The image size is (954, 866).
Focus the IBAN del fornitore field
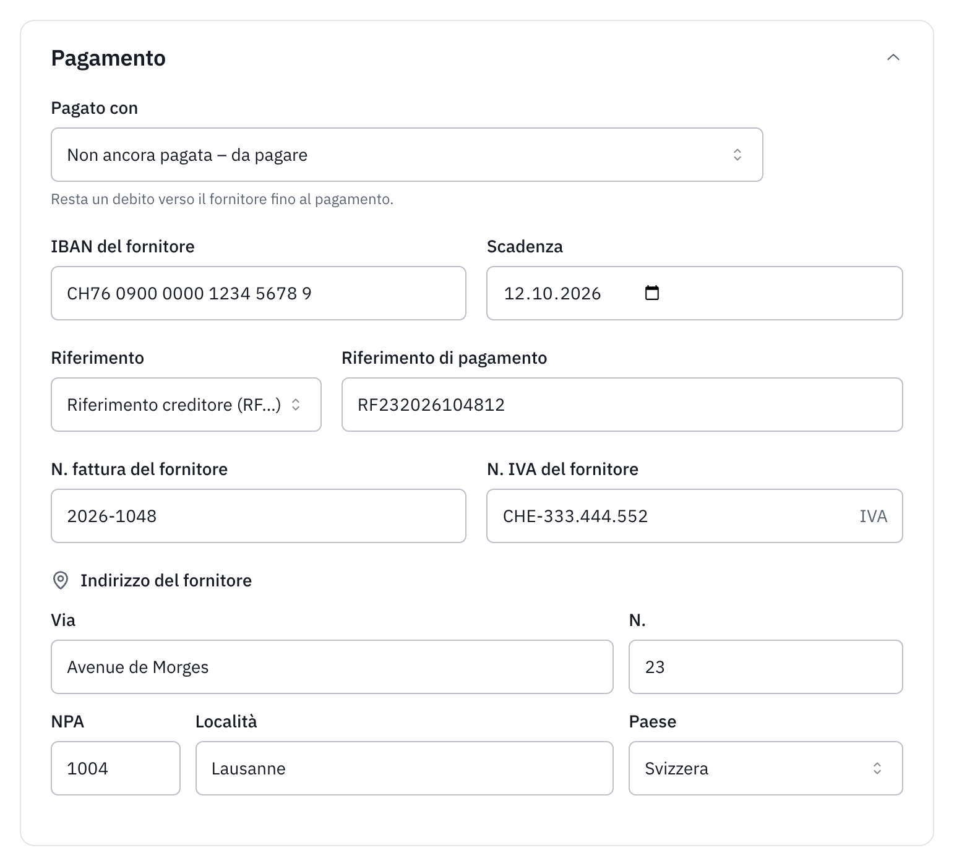(259, 293)
